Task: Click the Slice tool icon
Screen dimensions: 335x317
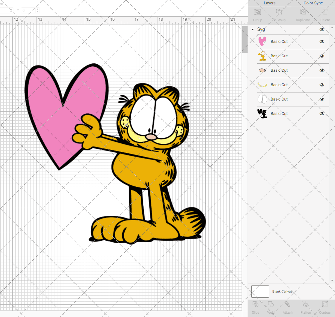Action: (x=255, y=304)
